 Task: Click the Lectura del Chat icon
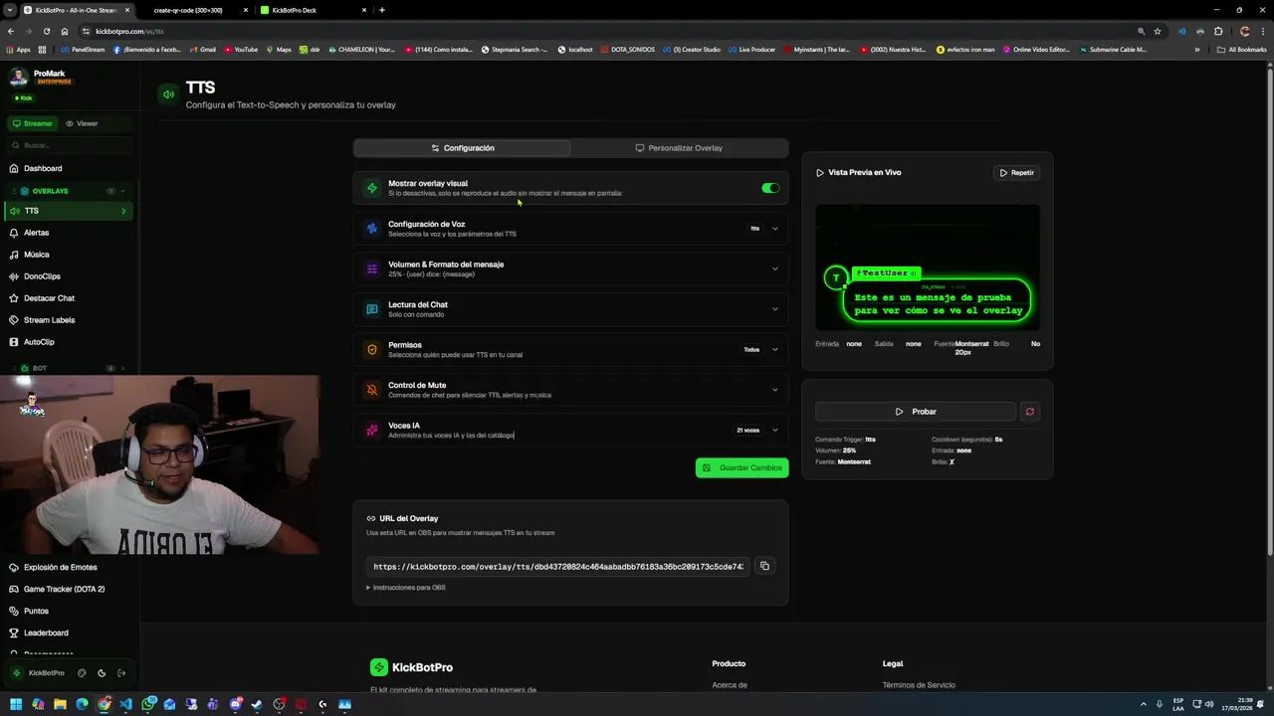(372, 309)
